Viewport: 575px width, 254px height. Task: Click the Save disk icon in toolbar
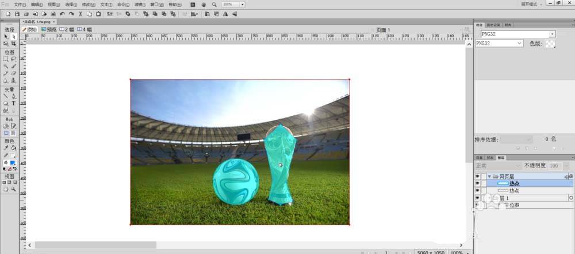pyautogui.click(x=17, y=13)
